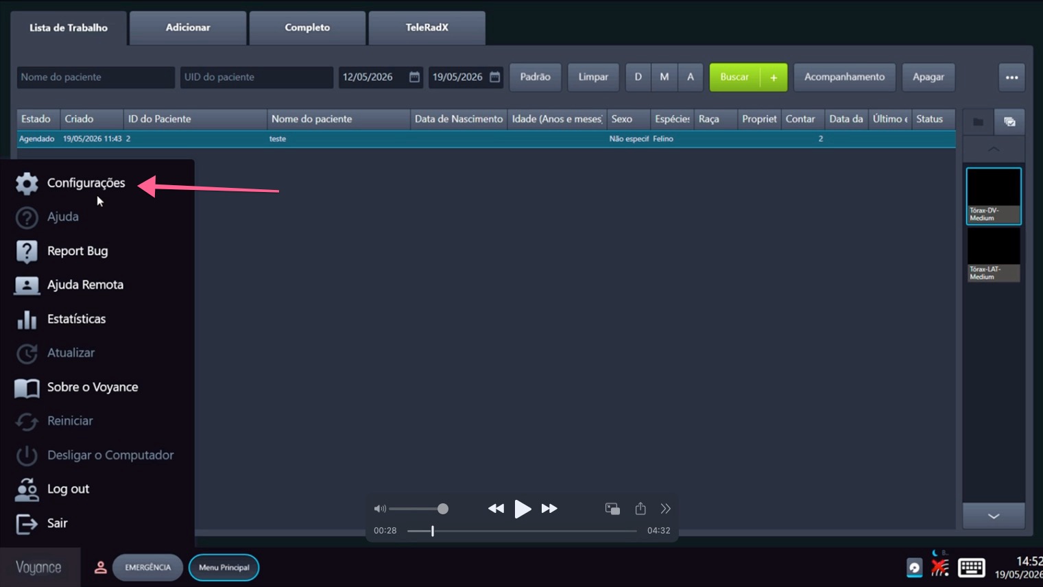Screen dimensions: 1043x587
Task: Select the Lista de Trabalho tab
Action: [69, 28]
